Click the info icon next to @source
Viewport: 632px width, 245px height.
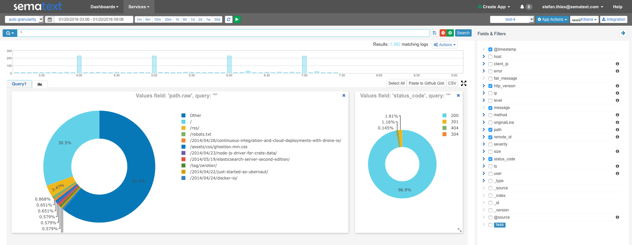tap(618, 217)
